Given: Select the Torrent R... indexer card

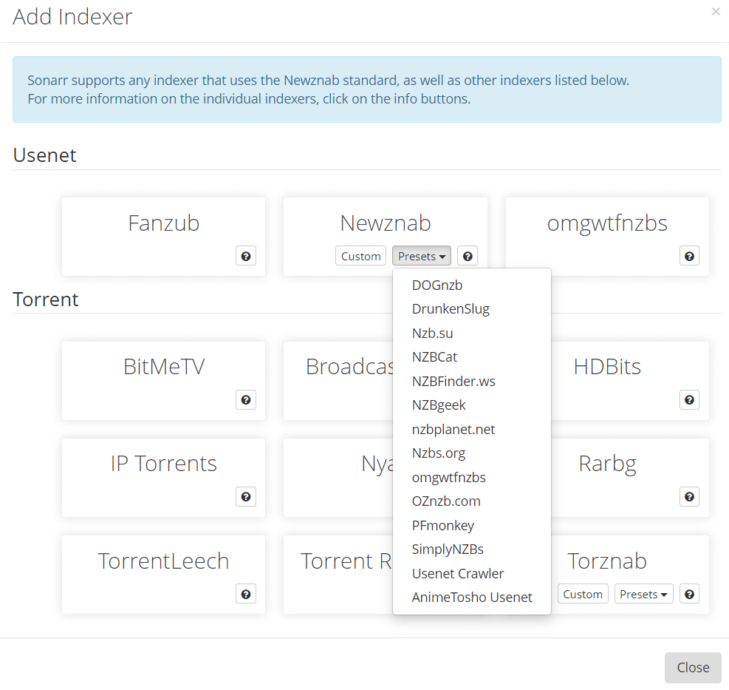Looking at the screenshot, I should 338,575.
